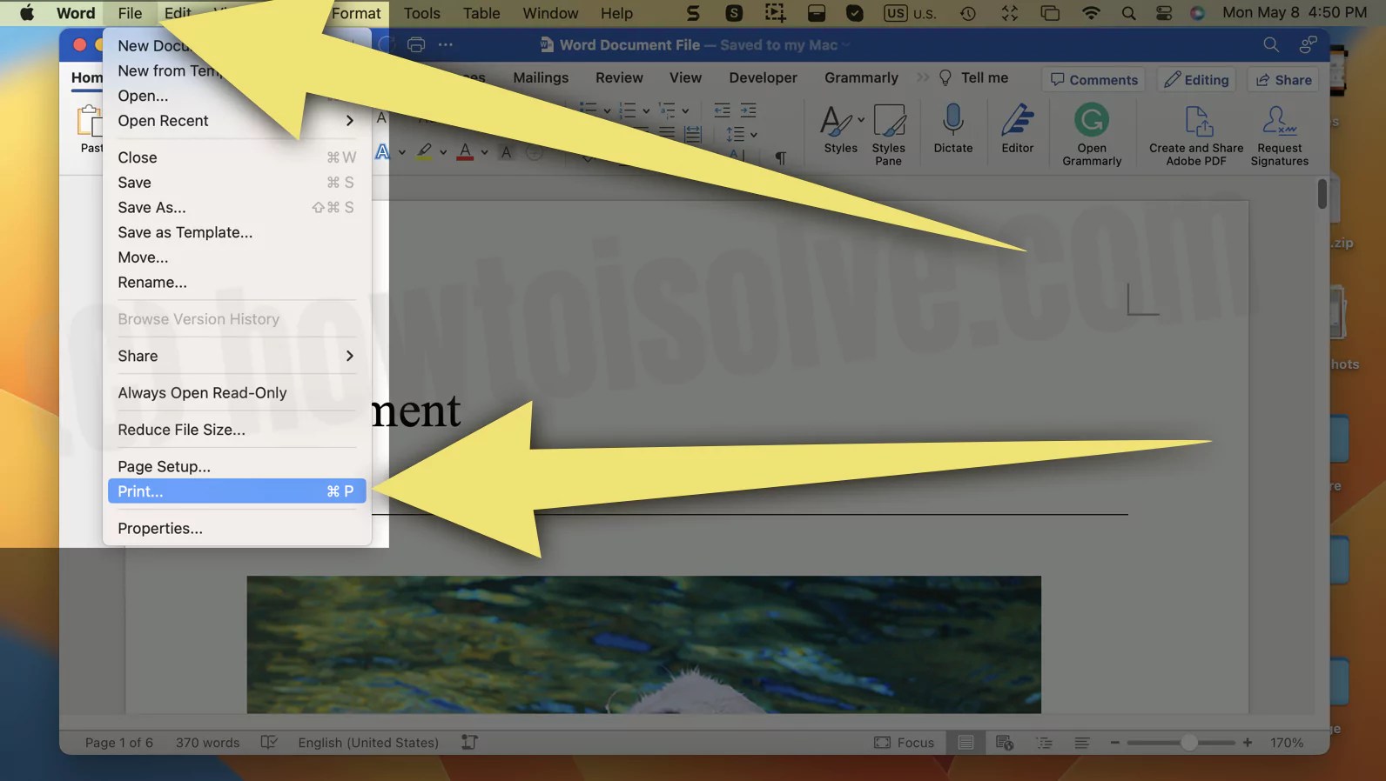Open macOS Control Center icon
The width and height of the screenshot is (1386, 781).
(1163, 13)
